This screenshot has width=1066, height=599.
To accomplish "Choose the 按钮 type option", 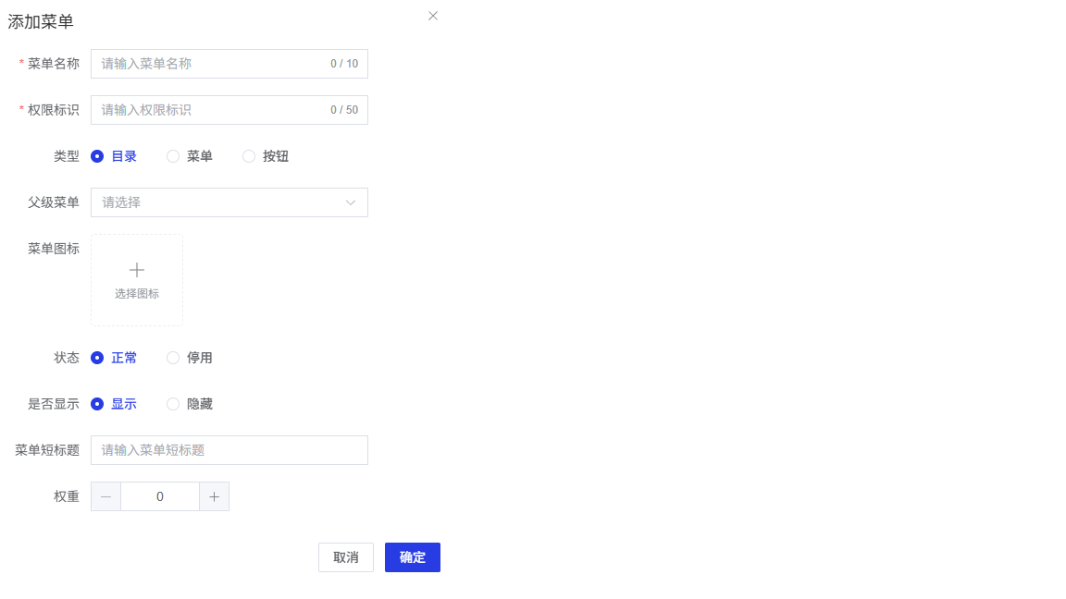I will [x=249, y=156].
